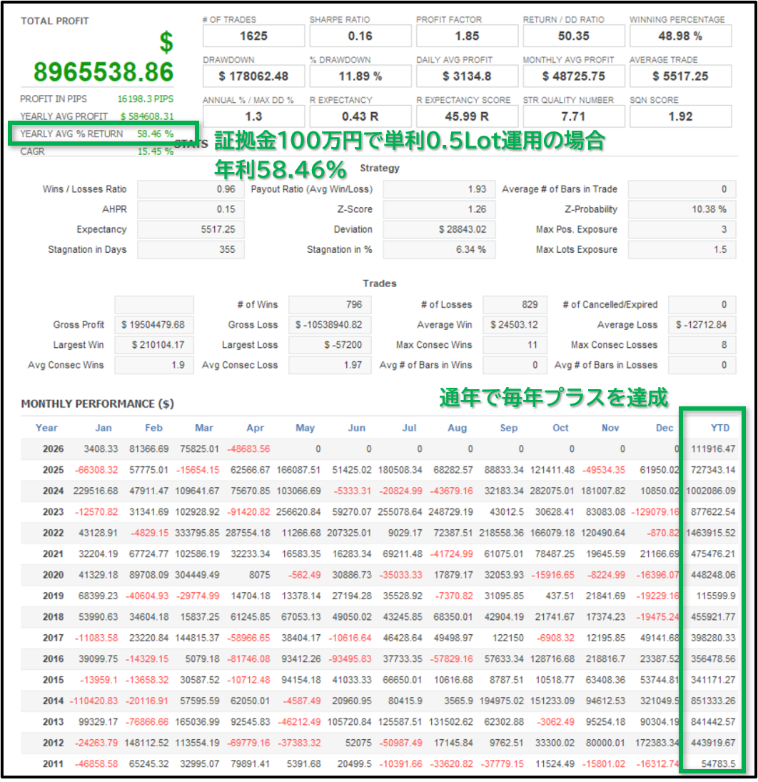Select R Expectancy Score value 45.99 R
This screenshot has width=758, height=782.
(x=467, y=116)
